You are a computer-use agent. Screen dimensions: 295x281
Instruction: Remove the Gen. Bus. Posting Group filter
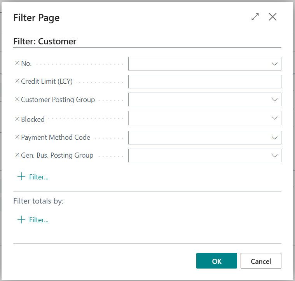[17, 155]
